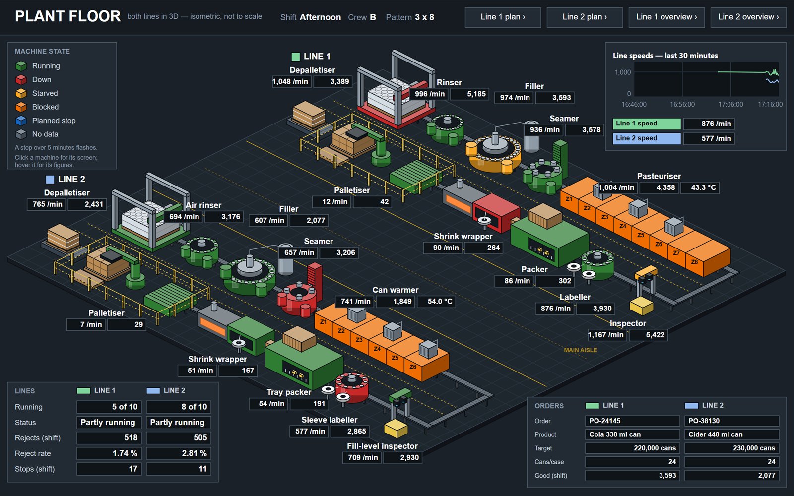This screenshot has height=496, width=794.
Task: Click Line 2 order PO-38130
Action: click(x=731, y=421)
